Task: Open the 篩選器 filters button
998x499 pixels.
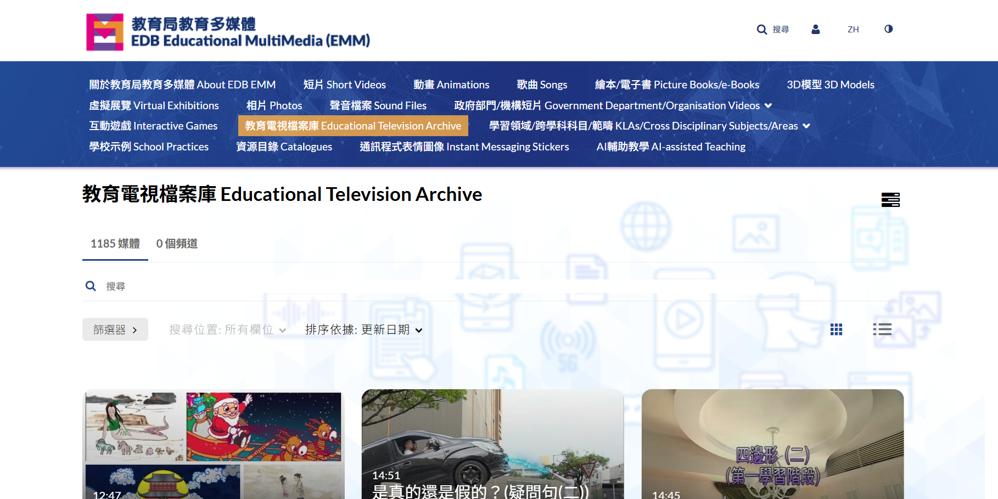Action: [x=115, y=330]
